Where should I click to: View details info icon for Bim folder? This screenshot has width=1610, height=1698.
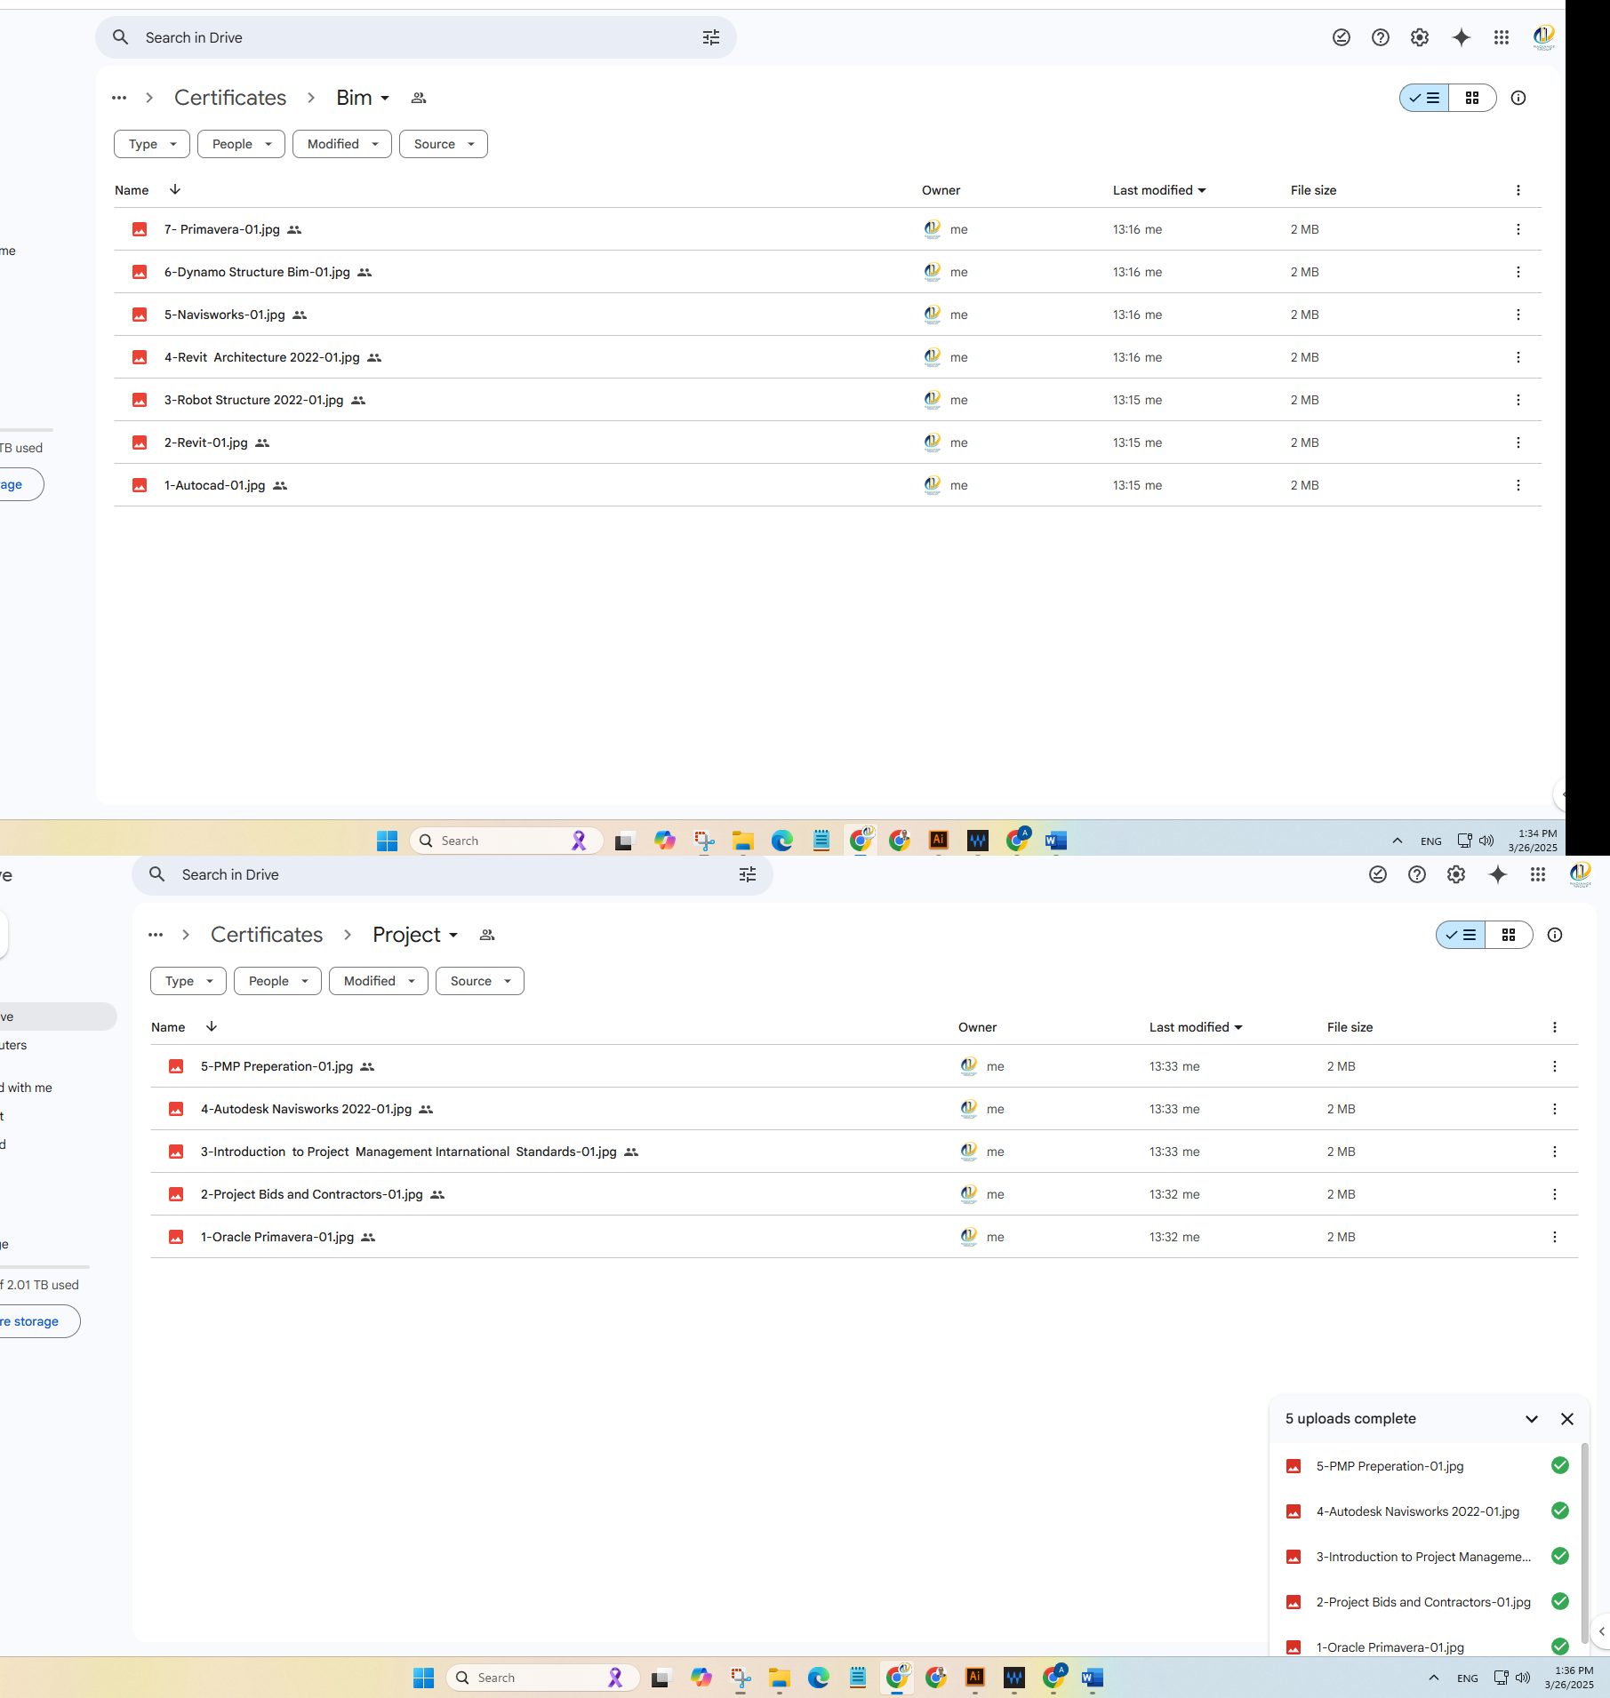click(x=1518, y=98)
